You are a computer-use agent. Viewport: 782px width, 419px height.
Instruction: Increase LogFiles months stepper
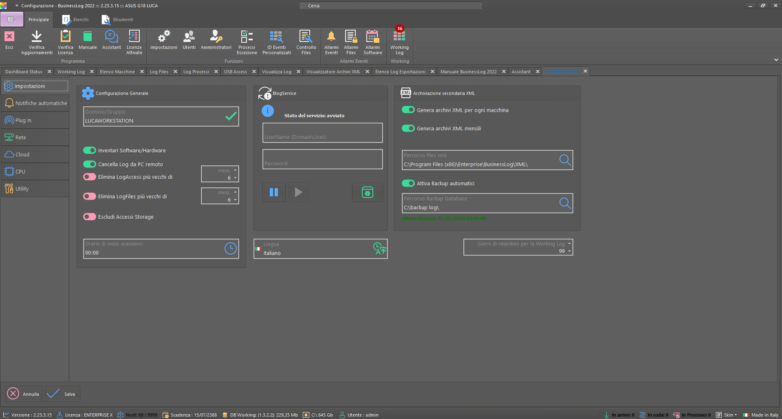pyautogui.click(x=235, y=192)
